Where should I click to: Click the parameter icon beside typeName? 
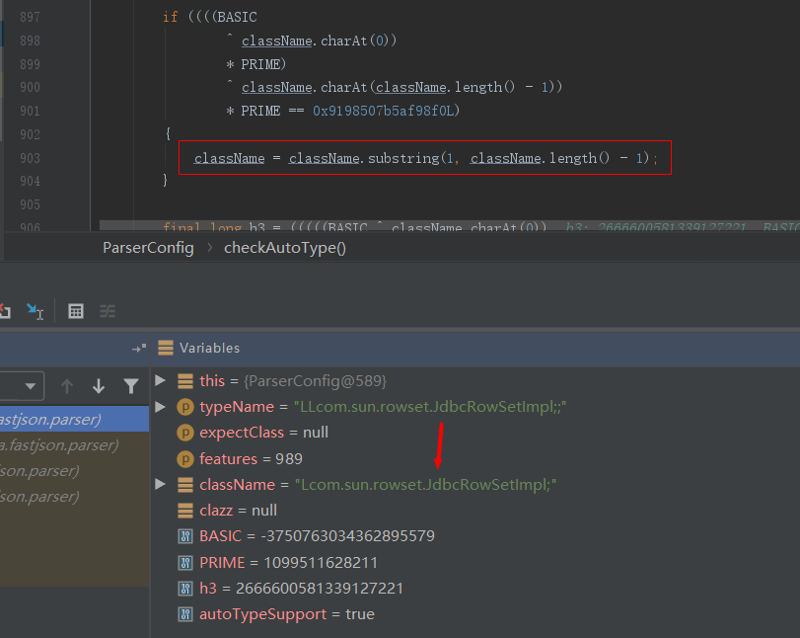(185, 407)
